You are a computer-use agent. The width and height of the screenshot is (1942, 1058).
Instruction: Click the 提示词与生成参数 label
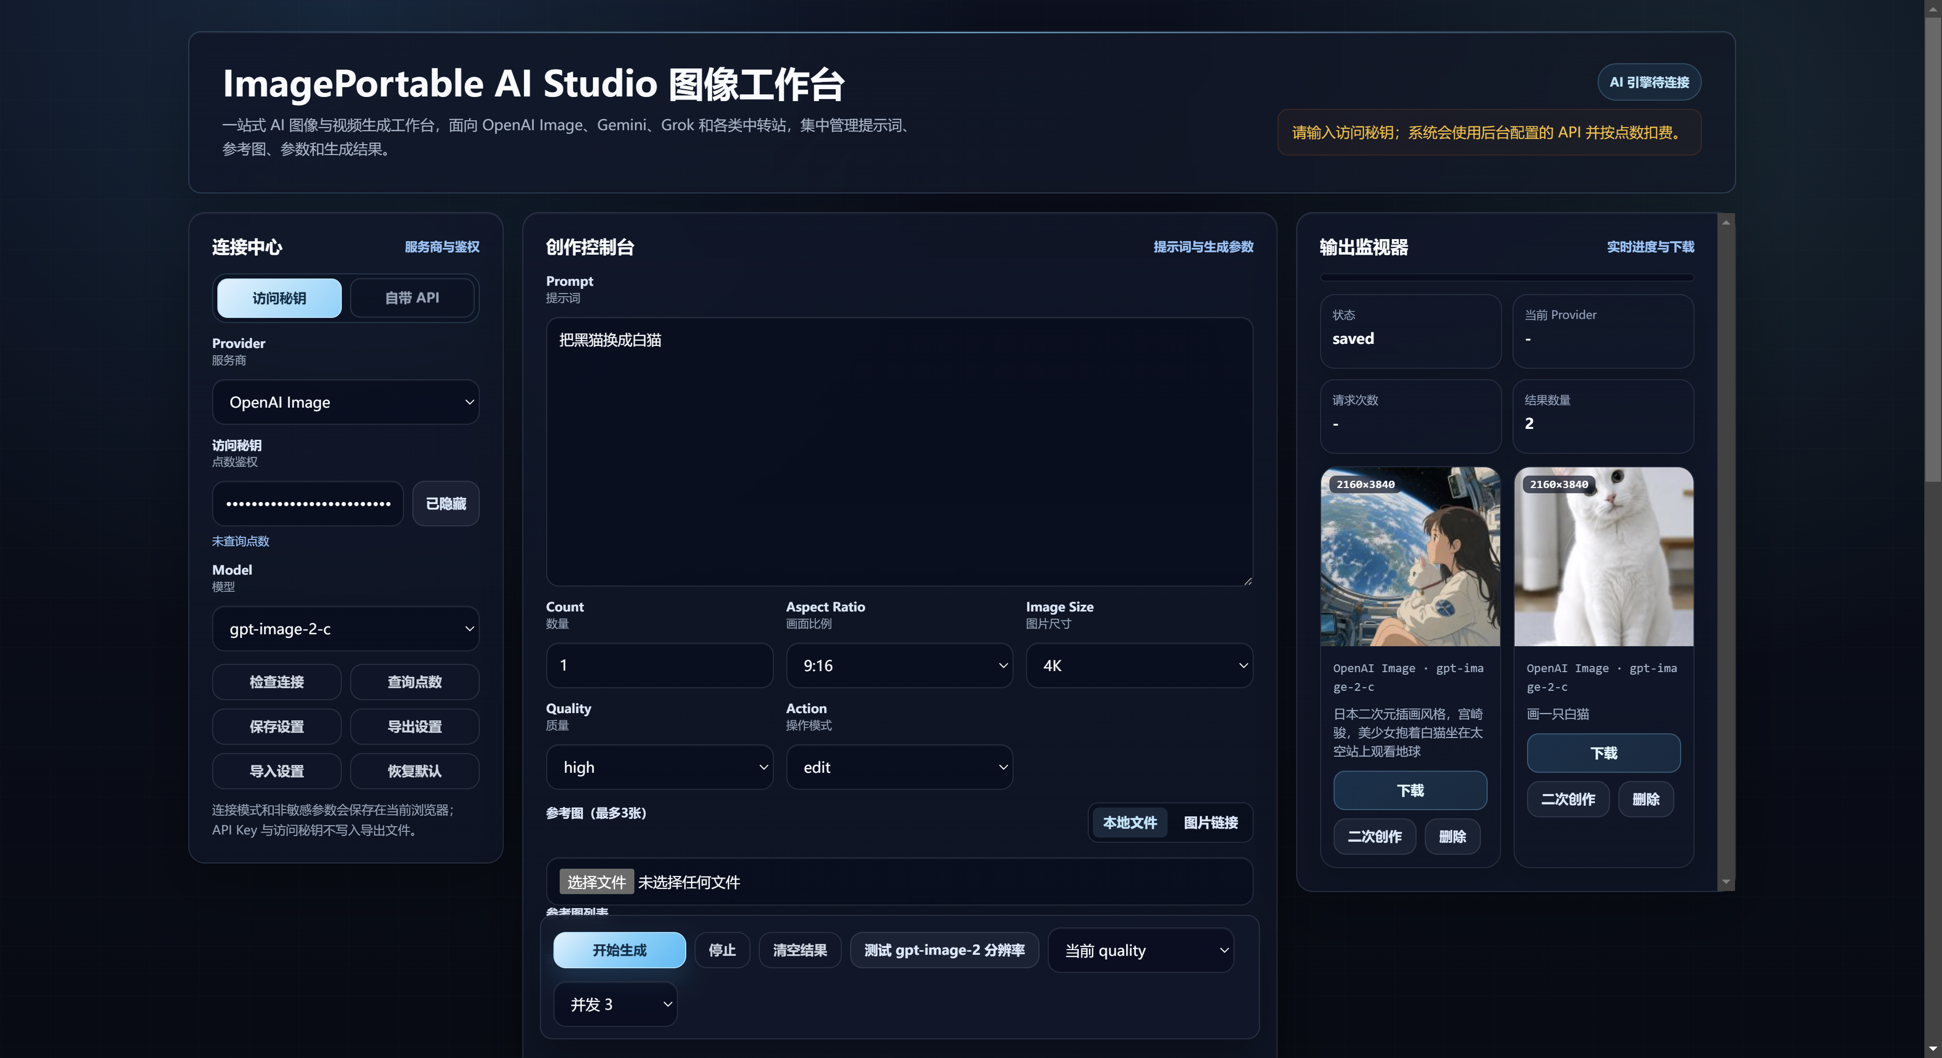click(1203, 246)
